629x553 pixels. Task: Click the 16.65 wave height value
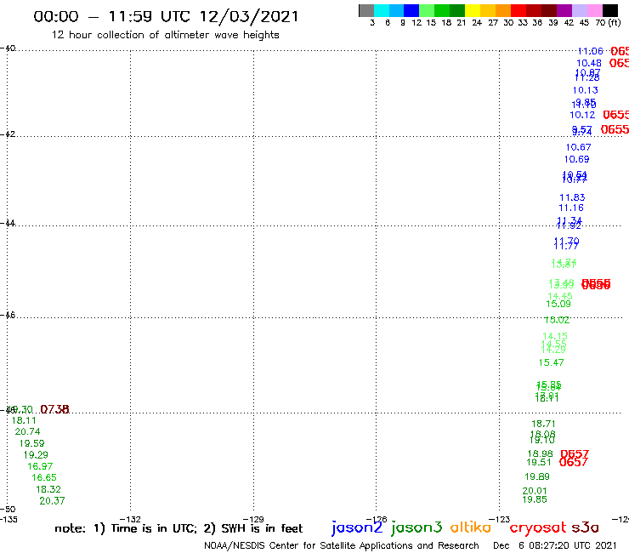pos(44,477)
